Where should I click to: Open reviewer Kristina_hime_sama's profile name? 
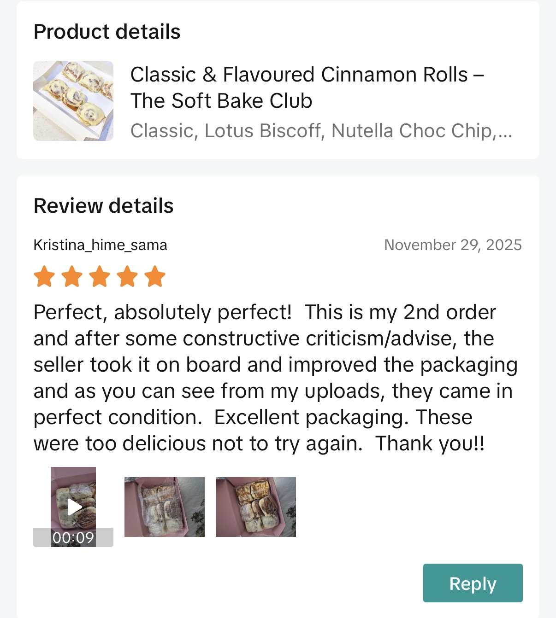[x=101, y=245]
